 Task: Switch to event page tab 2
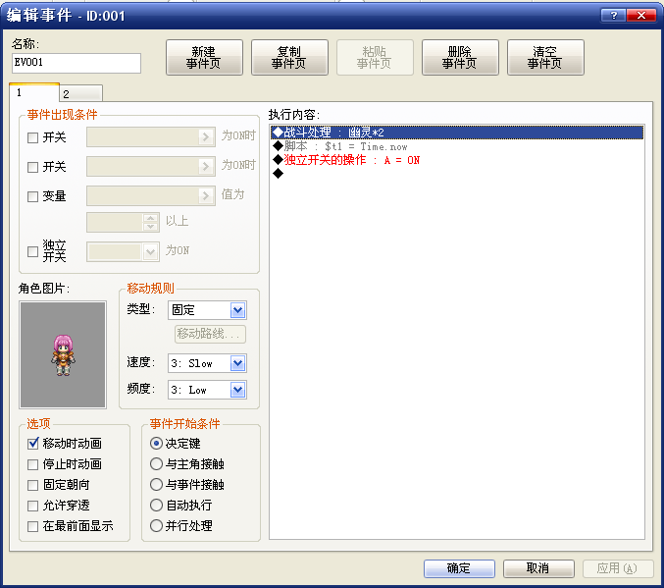tap(80, 93)
